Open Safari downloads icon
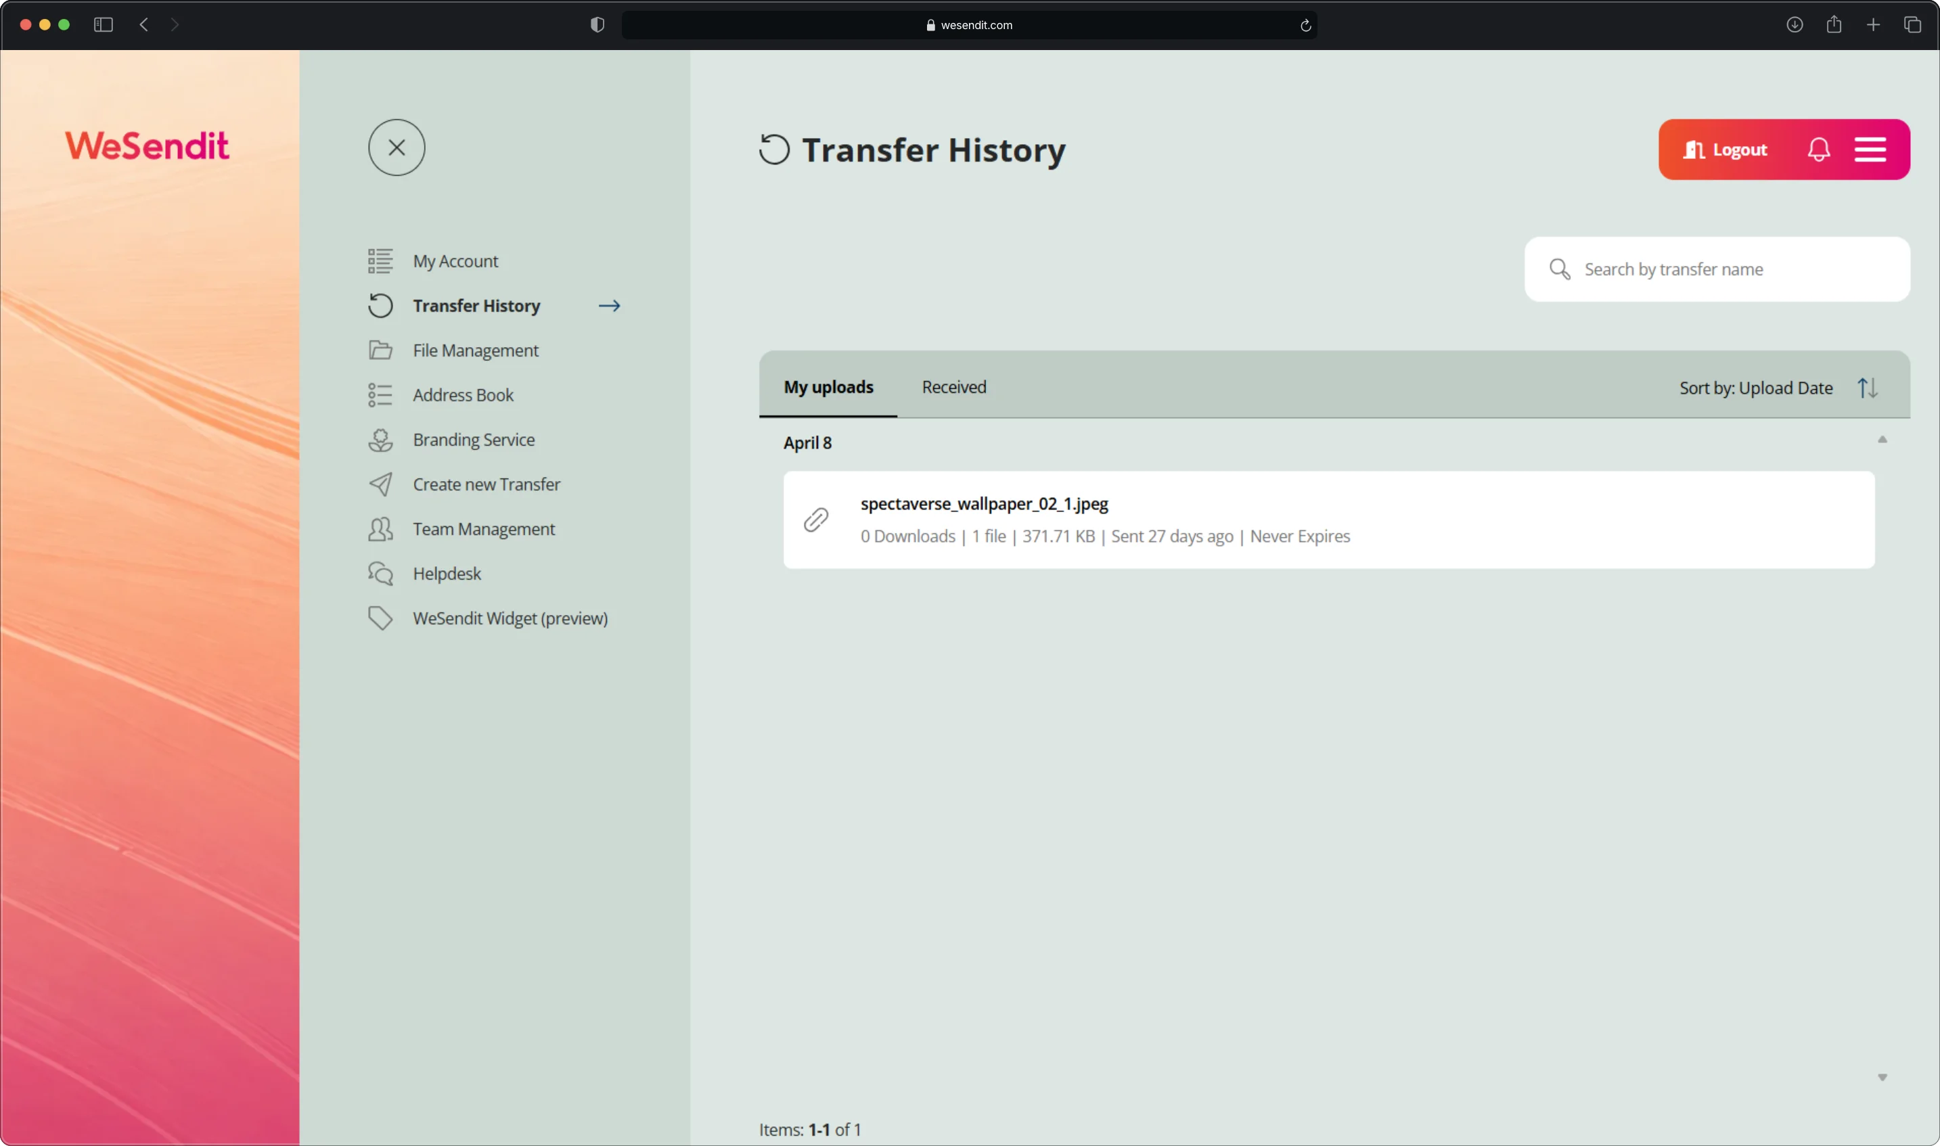Image resolution: width=1940 pixels, height=1146 pixels. click(x=1795, y=25)
